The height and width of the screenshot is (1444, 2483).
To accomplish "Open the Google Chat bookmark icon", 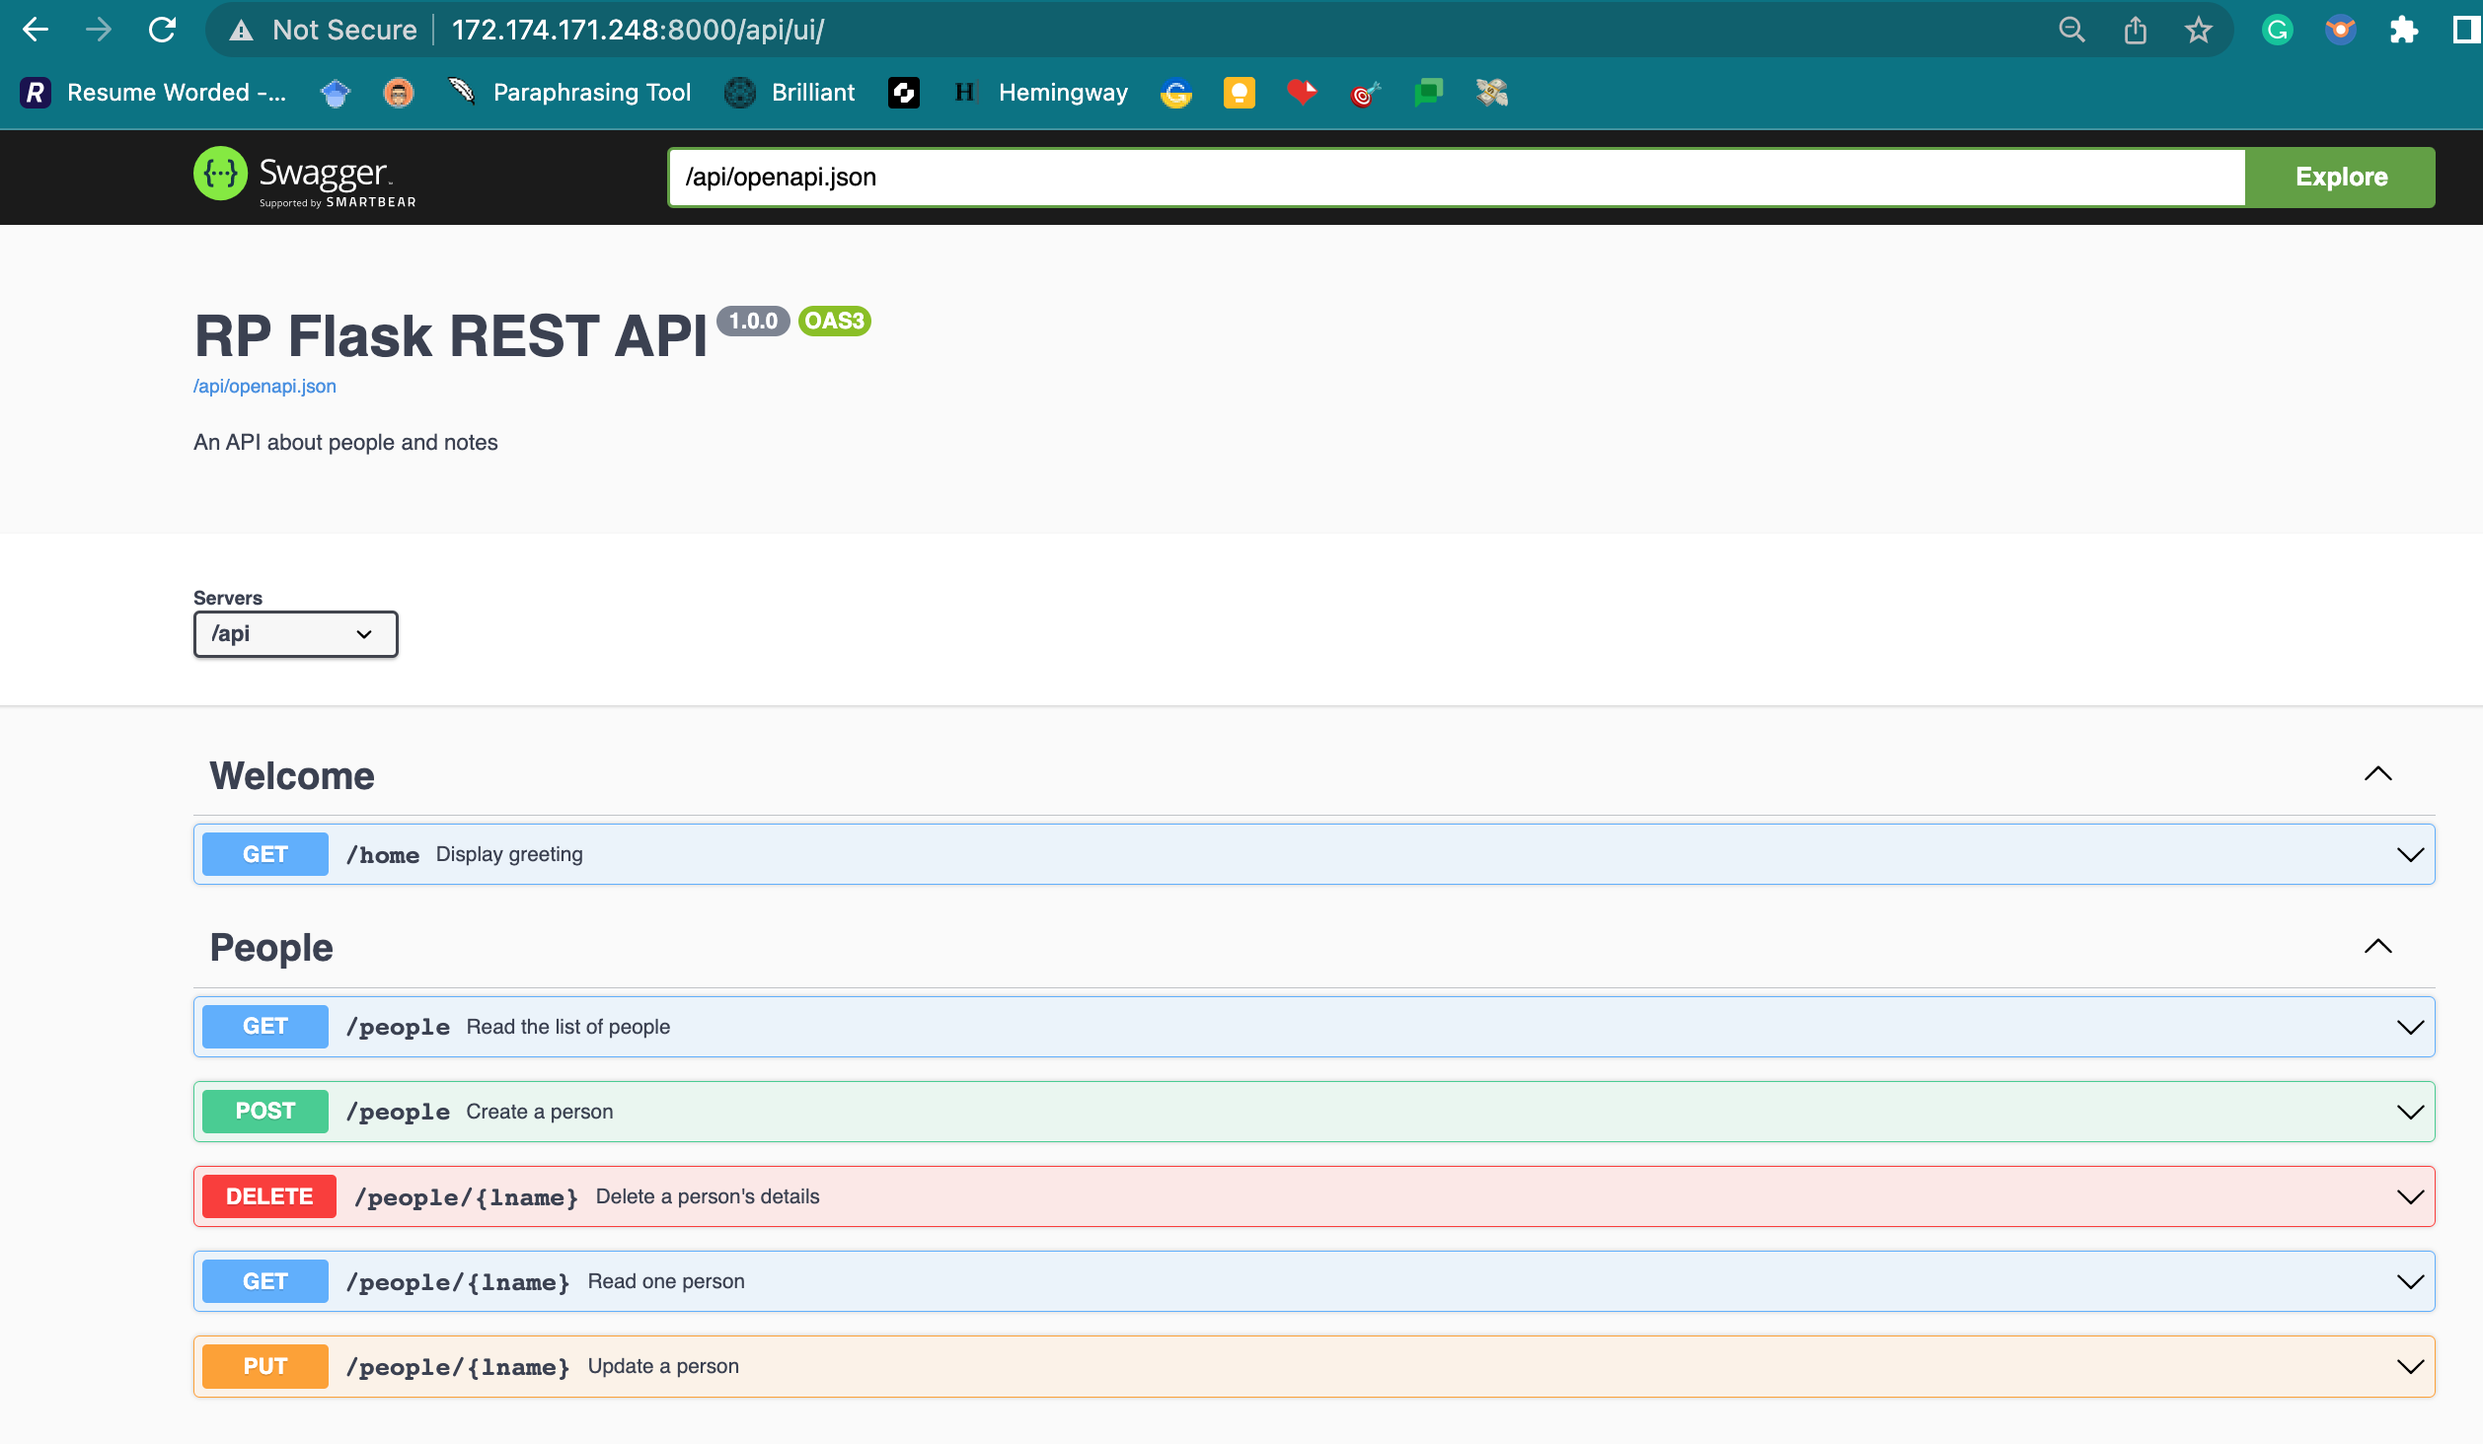I will coord(1428,92).
